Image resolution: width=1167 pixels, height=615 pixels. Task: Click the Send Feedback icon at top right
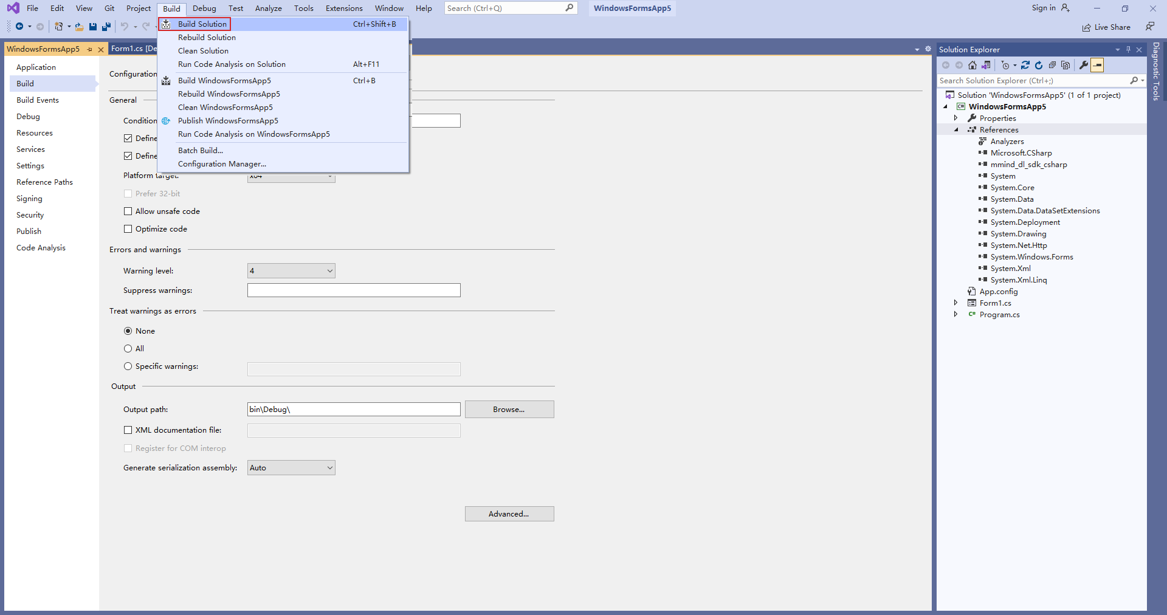pyautogui.click(x=1150, y=27)
